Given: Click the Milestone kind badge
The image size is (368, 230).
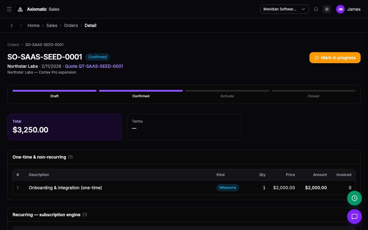Looking at the screenshot, I should click(228, 188).
